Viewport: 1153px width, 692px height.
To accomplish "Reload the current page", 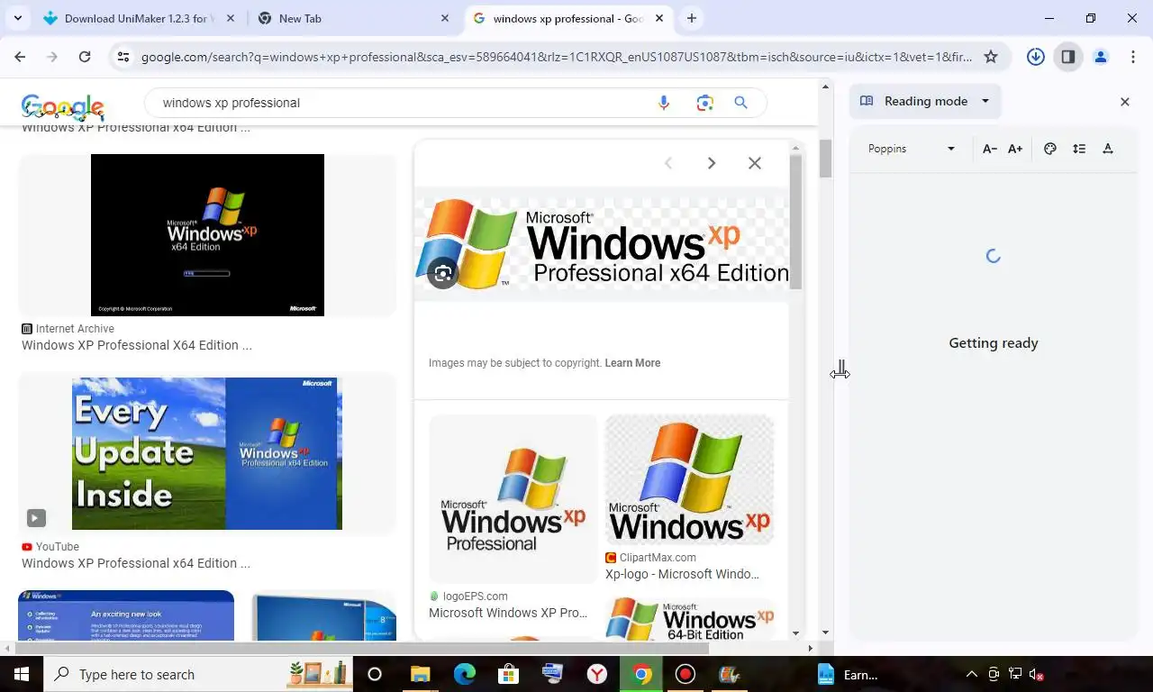I will [x=84, y=57].
